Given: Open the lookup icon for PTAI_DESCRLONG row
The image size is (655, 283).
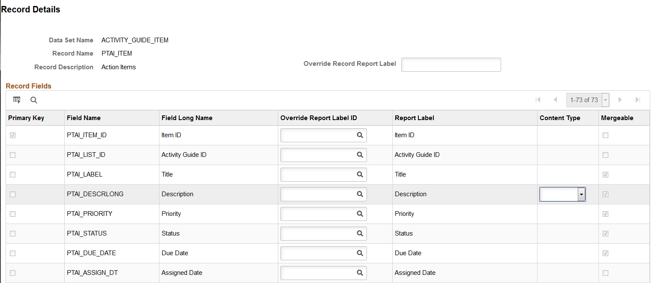Looking at the screenshot, I should pyautogui.click(x=360, y=194).
